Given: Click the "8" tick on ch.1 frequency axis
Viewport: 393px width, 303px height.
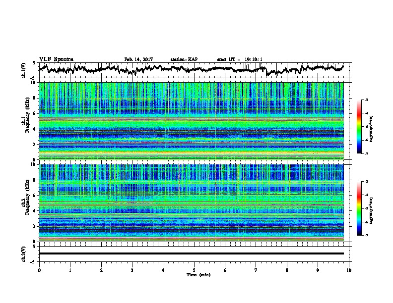Looking at the screenshot, I should [x=35, y=98].
